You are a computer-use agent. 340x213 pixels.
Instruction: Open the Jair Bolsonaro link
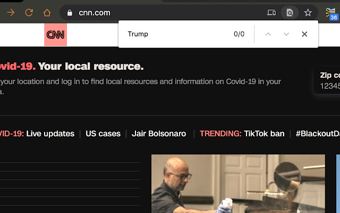click(x=159, y=134)
